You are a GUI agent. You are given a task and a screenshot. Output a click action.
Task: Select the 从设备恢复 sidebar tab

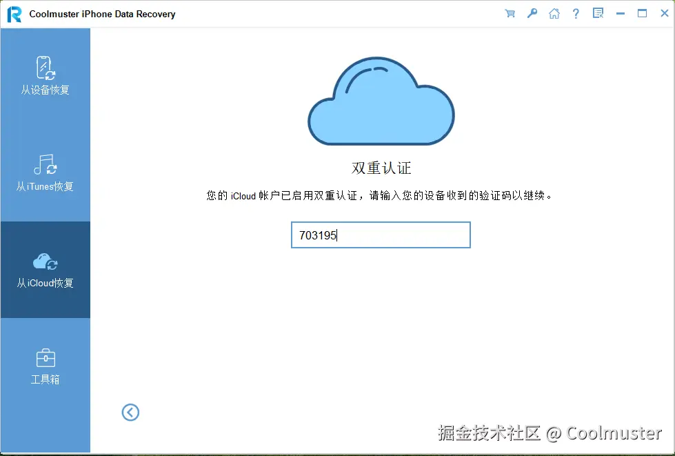(x=46, y=77)
